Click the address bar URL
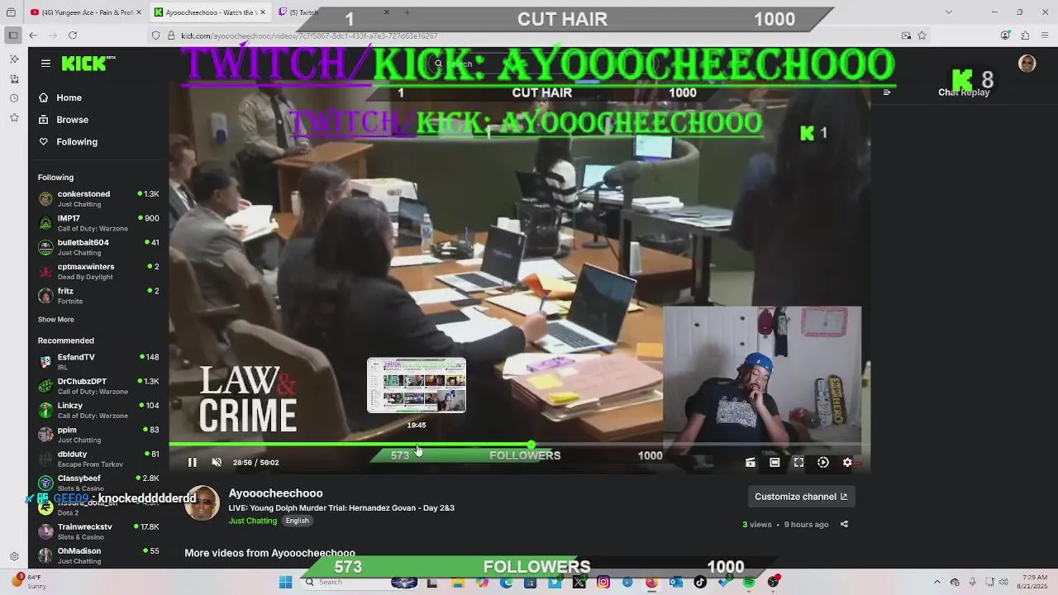Screen dimensions: 1058x595 pyautogui.click(x=309, y=36)
